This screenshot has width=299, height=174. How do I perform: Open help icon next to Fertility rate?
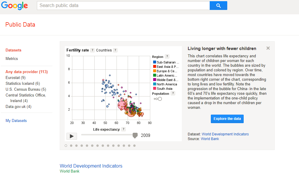pos(92,50)
